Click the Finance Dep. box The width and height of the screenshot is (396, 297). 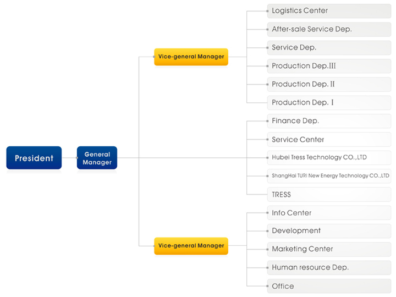click(x=329, y=121)
